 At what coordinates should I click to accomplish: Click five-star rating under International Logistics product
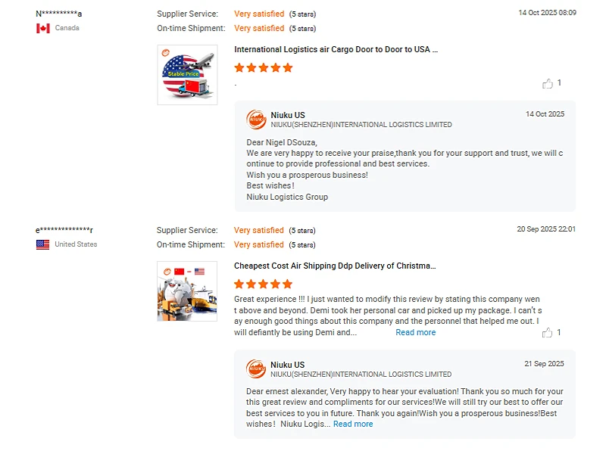pyautogui.click(x=263, y=68)
